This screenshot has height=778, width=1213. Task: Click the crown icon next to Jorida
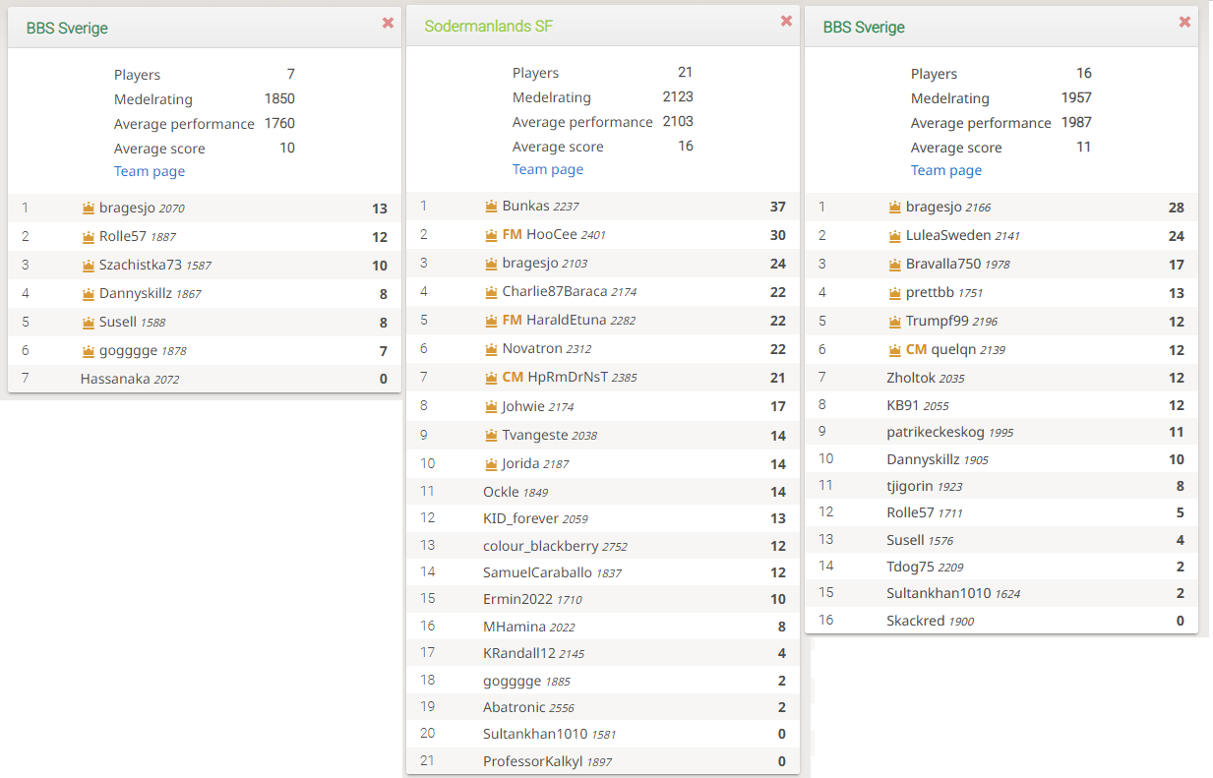(491, 463)
